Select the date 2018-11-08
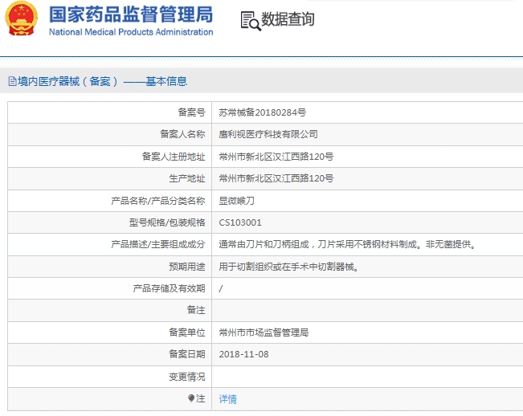The height and width of the screenshot is (416, 523). tap(243, 354)
